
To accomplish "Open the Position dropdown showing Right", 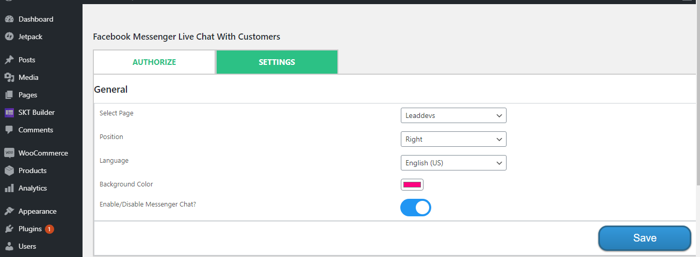I will [x=453, y=139].
